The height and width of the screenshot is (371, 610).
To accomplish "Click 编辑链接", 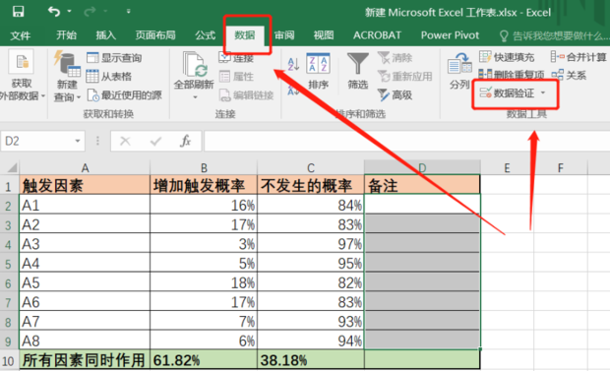I will coord(246,95).
